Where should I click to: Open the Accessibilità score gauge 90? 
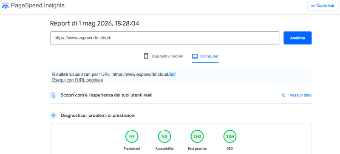pyautogui.click(x=164, y=137)
